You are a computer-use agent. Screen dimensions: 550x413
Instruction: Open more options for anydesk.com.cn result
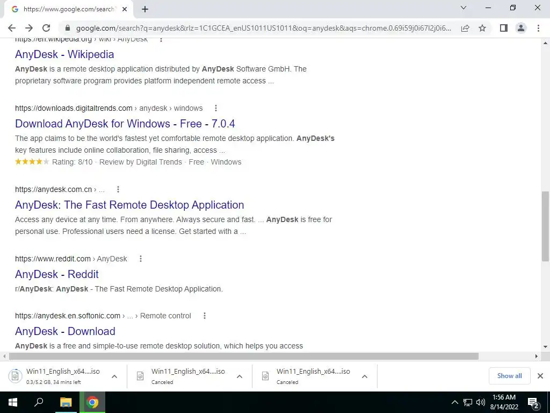118,189
